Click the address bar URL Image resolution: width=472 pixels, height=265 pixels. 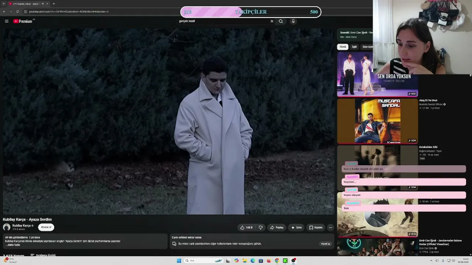69,12
